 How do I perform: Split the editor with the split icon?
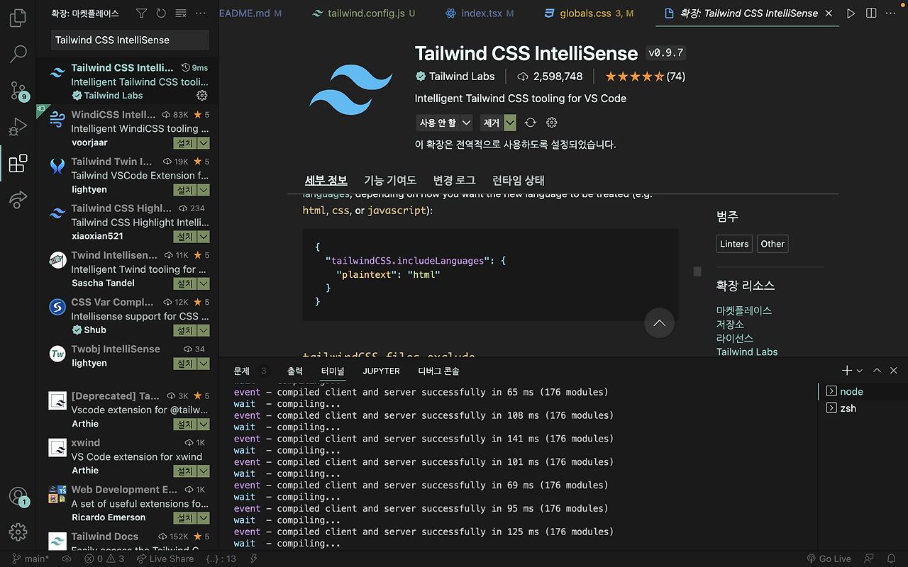point(870,13)
